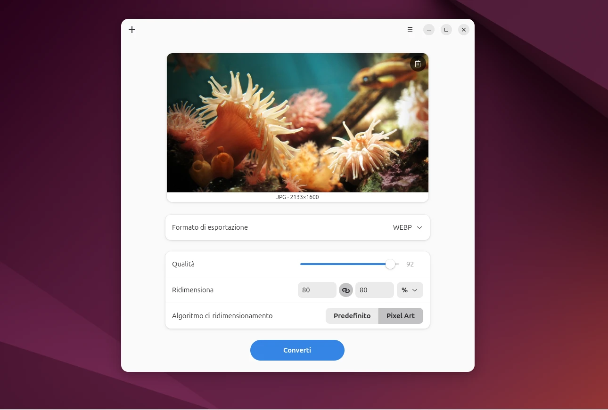
Task: Select the Predefinito resize algorithm
Action: pos(352,316)
